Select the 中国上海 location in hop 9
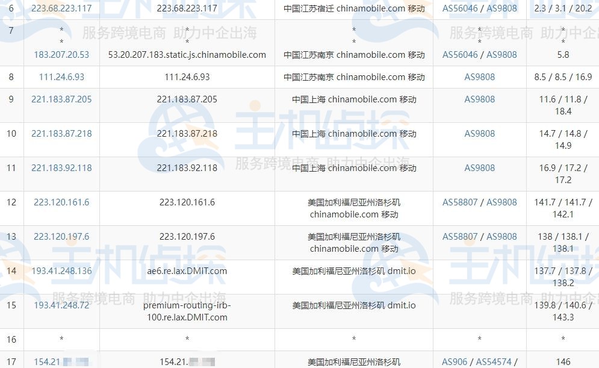Image resolution: width=599 pixels, height=368 pixels. (x=354, y=99)
